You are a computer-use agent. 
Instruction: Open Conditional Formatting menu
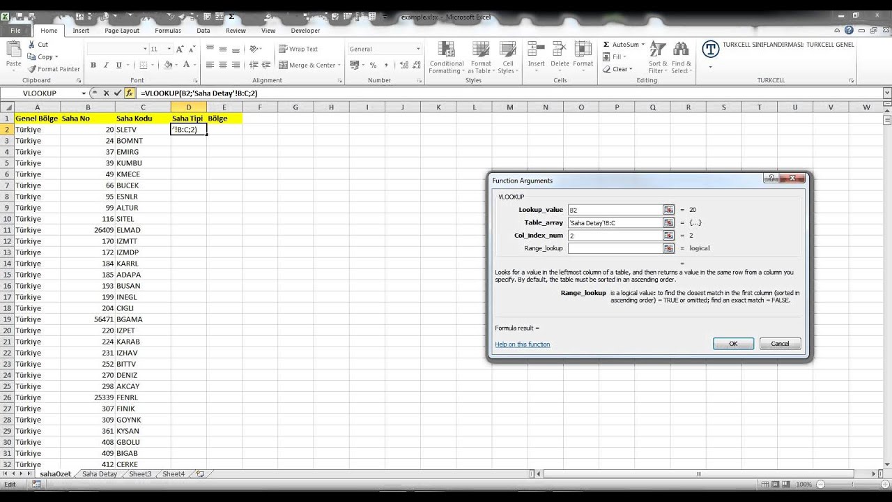pos(447,57)
